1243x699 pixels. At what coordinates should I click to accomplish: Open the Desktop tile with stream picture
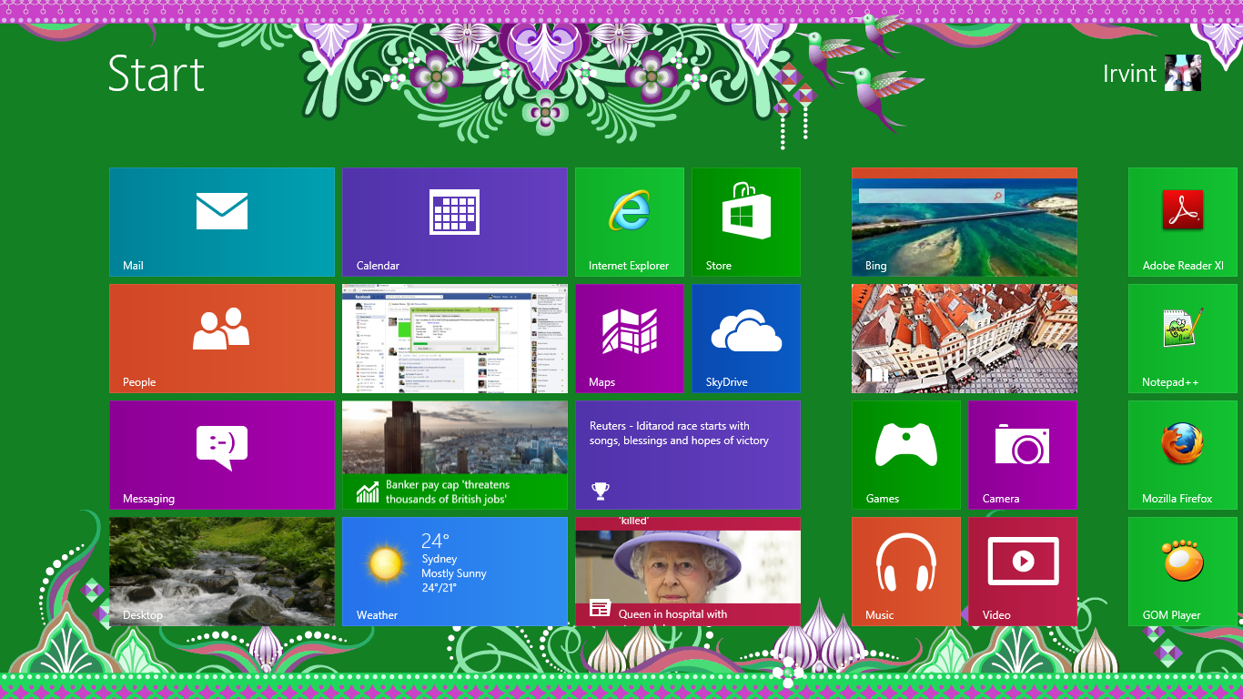coord(222,572)
